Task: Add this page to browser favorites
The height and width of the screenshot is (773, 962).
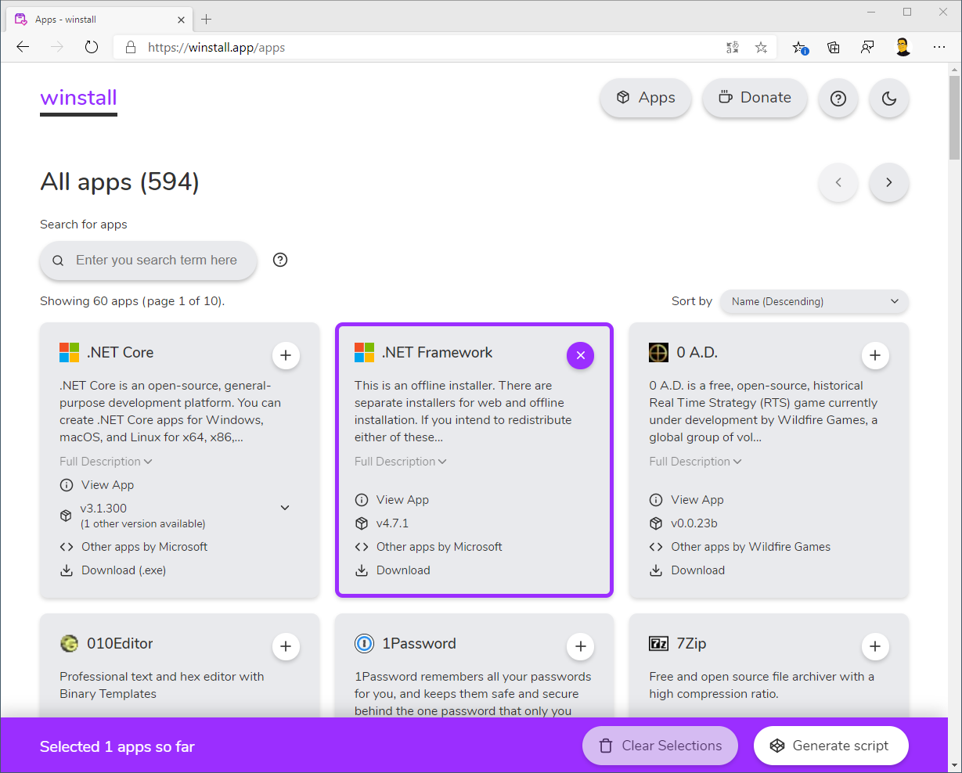Action: click(x=761, y=48)
